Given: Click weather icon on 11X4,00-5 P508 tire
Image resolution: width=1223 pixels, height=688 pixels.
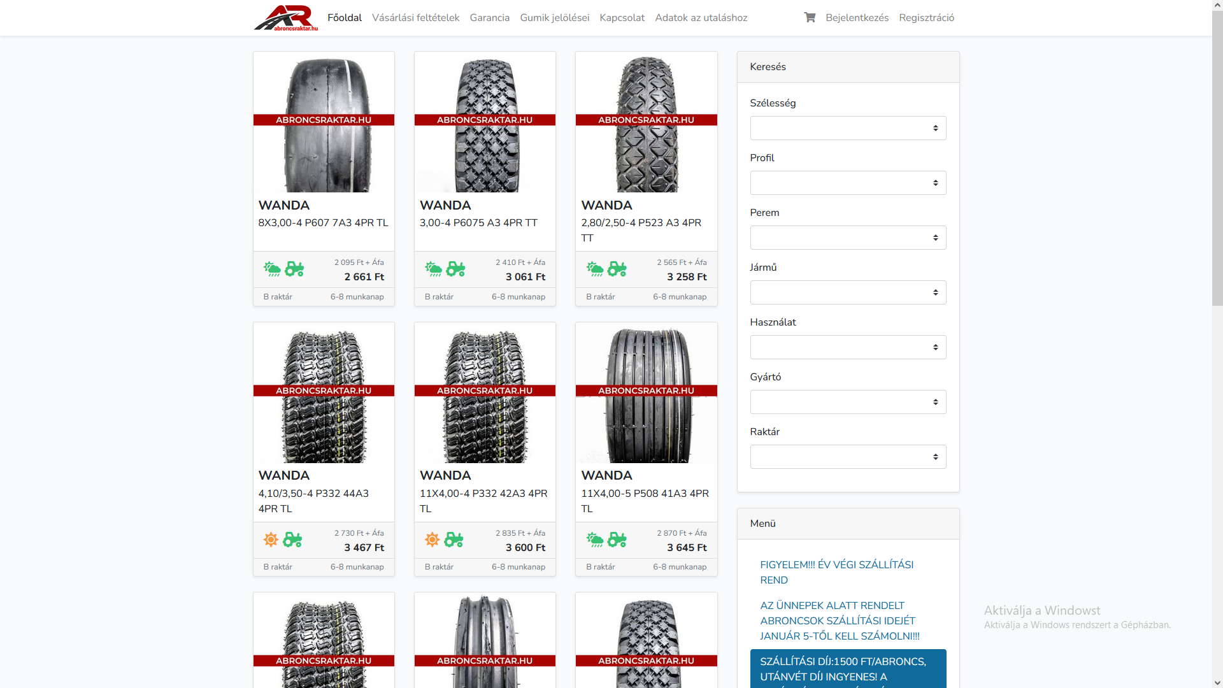Looking at the screenshot, I should click(x=595, y=540).
